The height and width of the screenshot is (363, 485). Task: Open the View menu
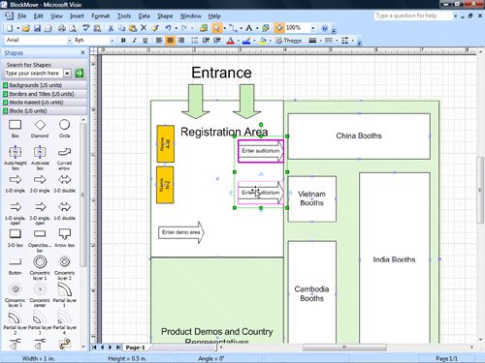click(x=56, y=15)
